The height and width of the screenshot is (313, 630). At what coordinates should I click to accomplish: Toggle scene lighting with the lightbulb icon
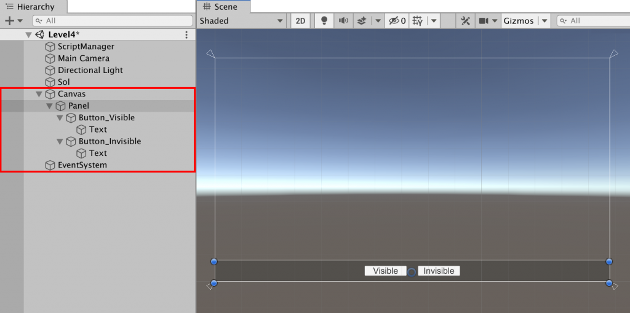324,21
